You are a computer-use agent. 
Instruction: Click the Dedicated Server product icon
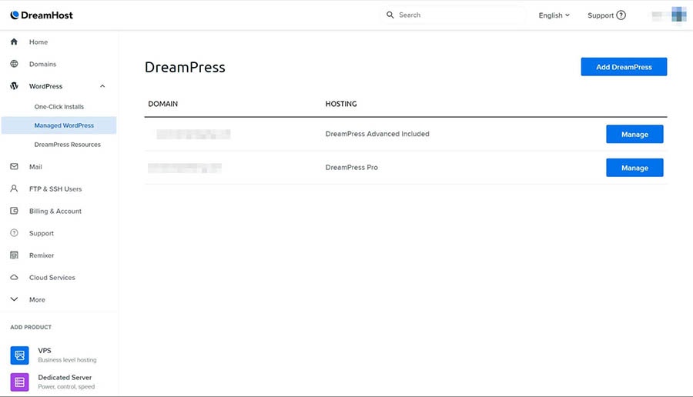[x=20, y=382]
